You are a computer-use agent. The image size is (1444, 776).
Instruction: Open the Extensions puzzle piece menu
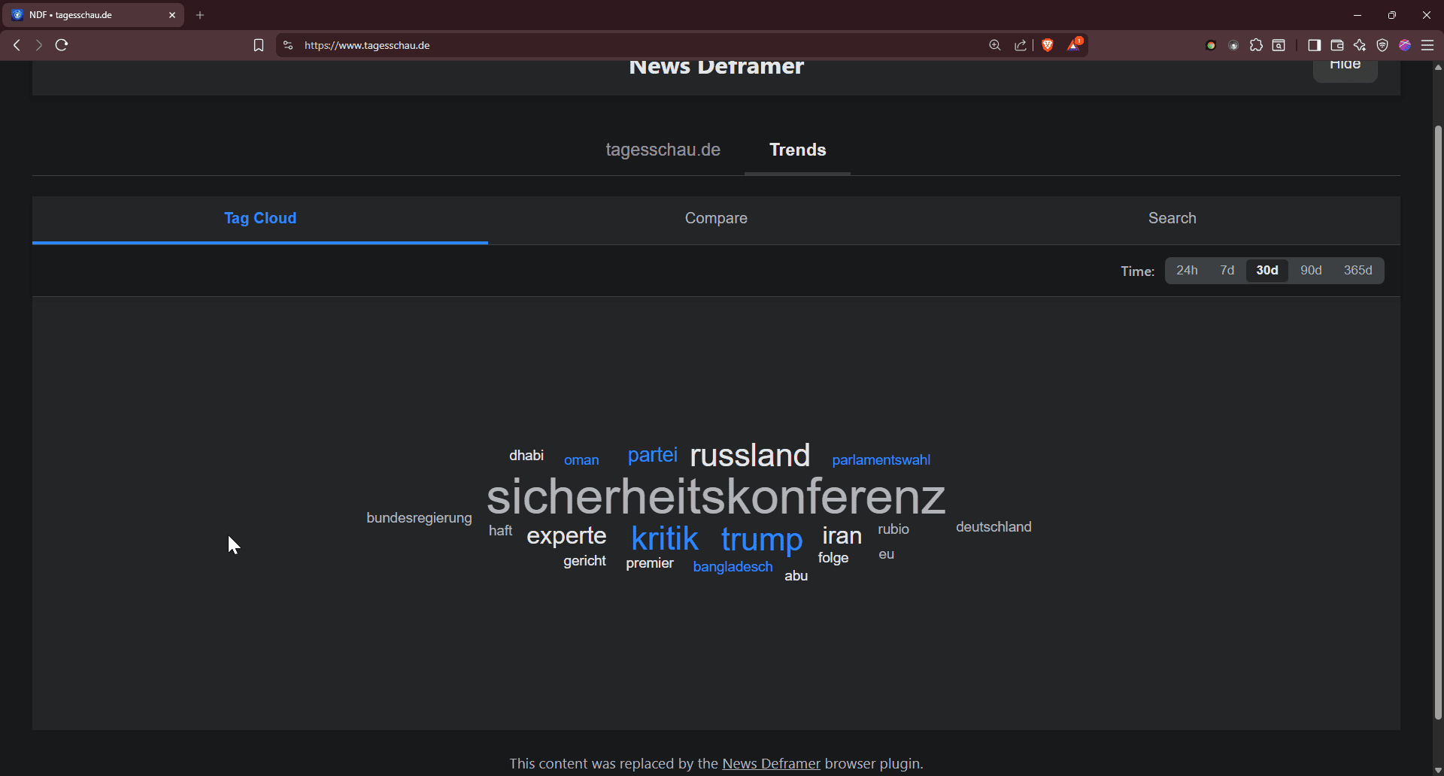pos(1256,45)
